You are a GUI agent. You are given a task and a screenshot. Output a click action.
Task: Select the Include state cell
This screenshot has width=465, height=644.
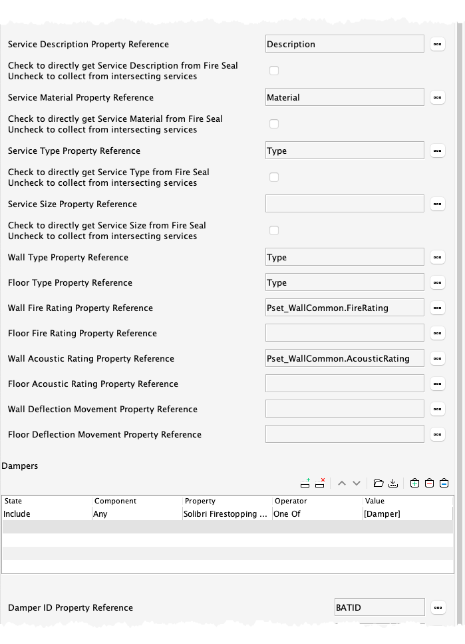[x=47, y=514]
